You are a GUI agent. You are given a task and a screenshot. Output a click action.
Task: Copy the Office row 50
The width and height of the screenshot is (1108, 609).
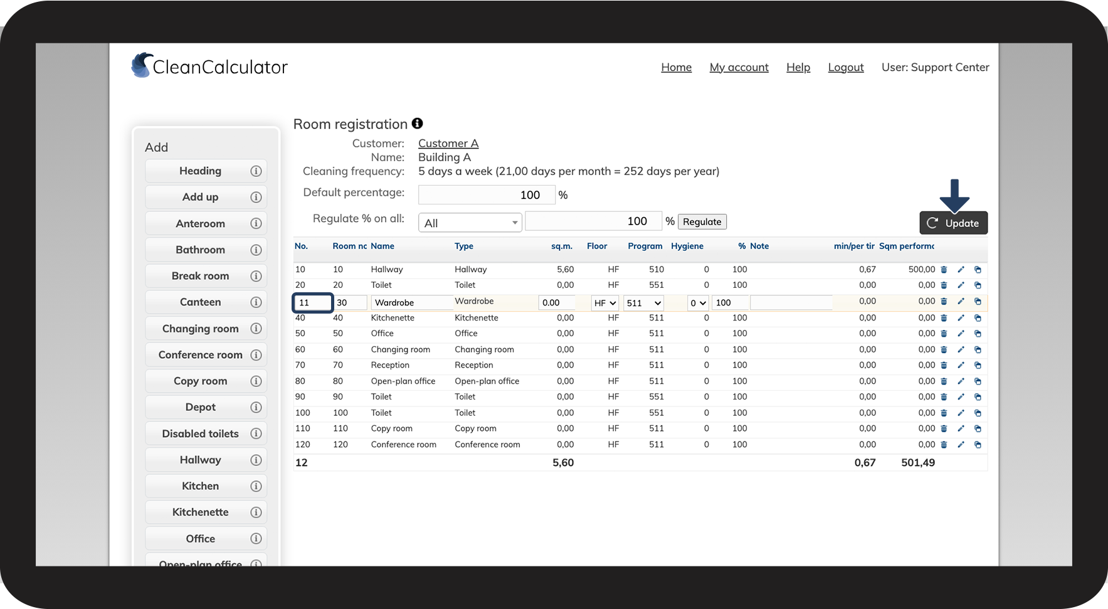(978, 334)
